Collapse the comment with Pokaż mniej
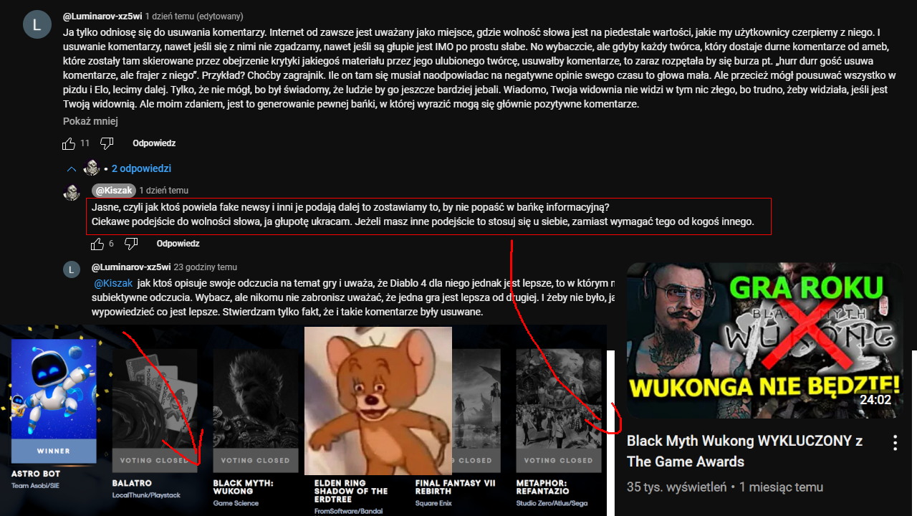This screenshot has width=917, height=516. [90, 121]
